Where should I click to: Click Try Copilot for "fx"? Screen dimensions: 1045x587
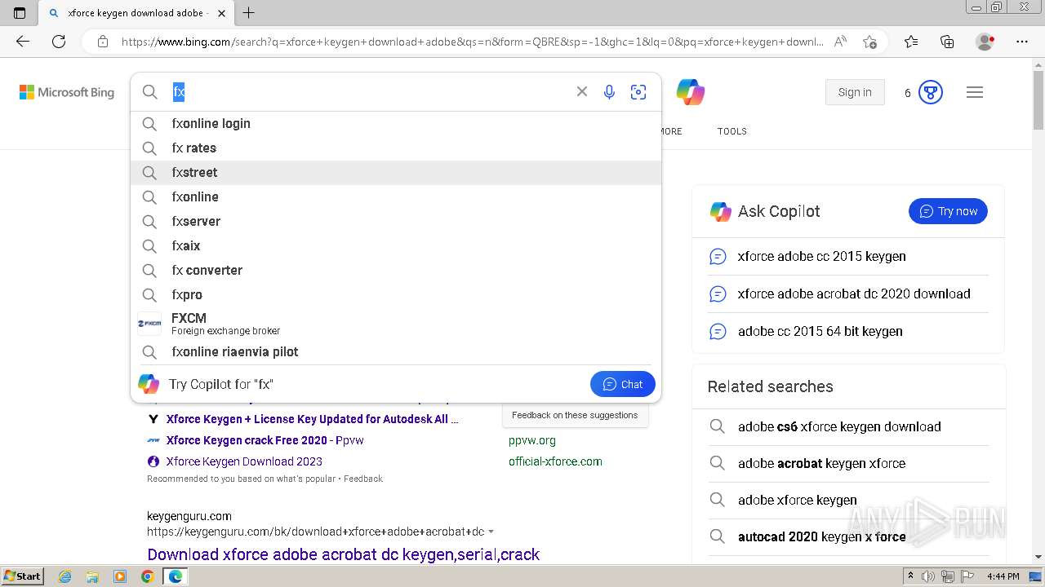tap(220, 384)
